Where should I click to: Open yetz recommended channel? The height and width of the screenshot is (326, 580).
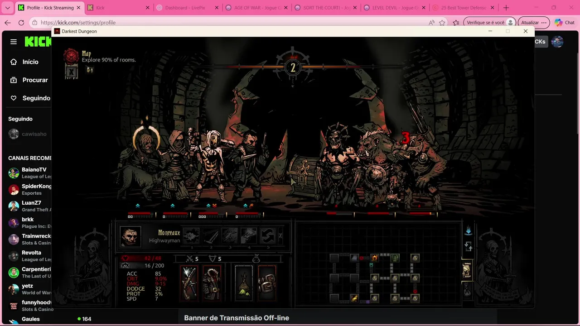(29, 289)
